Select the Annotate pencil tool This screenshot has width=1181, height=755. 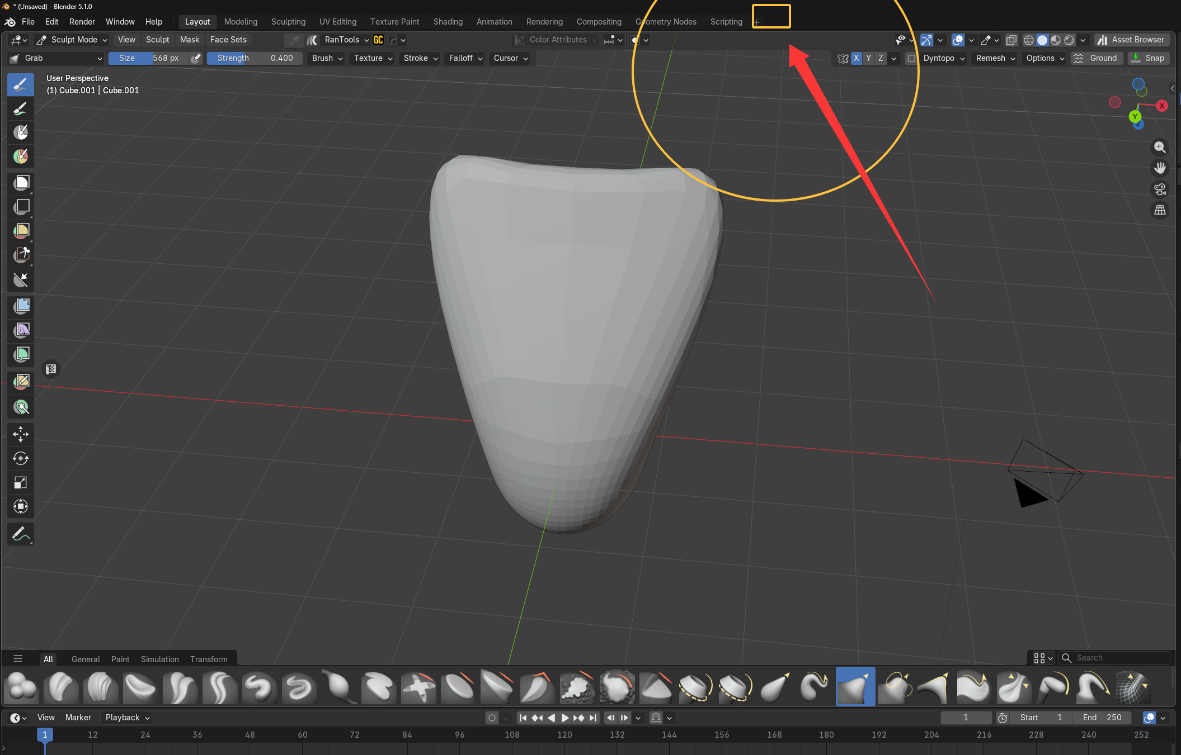pyautogui.click(x=21, y=534)
